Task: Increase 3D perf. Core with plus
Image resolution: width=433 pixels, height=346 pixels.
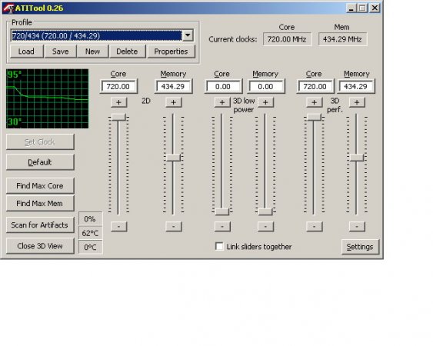Action: pos(315,102)
